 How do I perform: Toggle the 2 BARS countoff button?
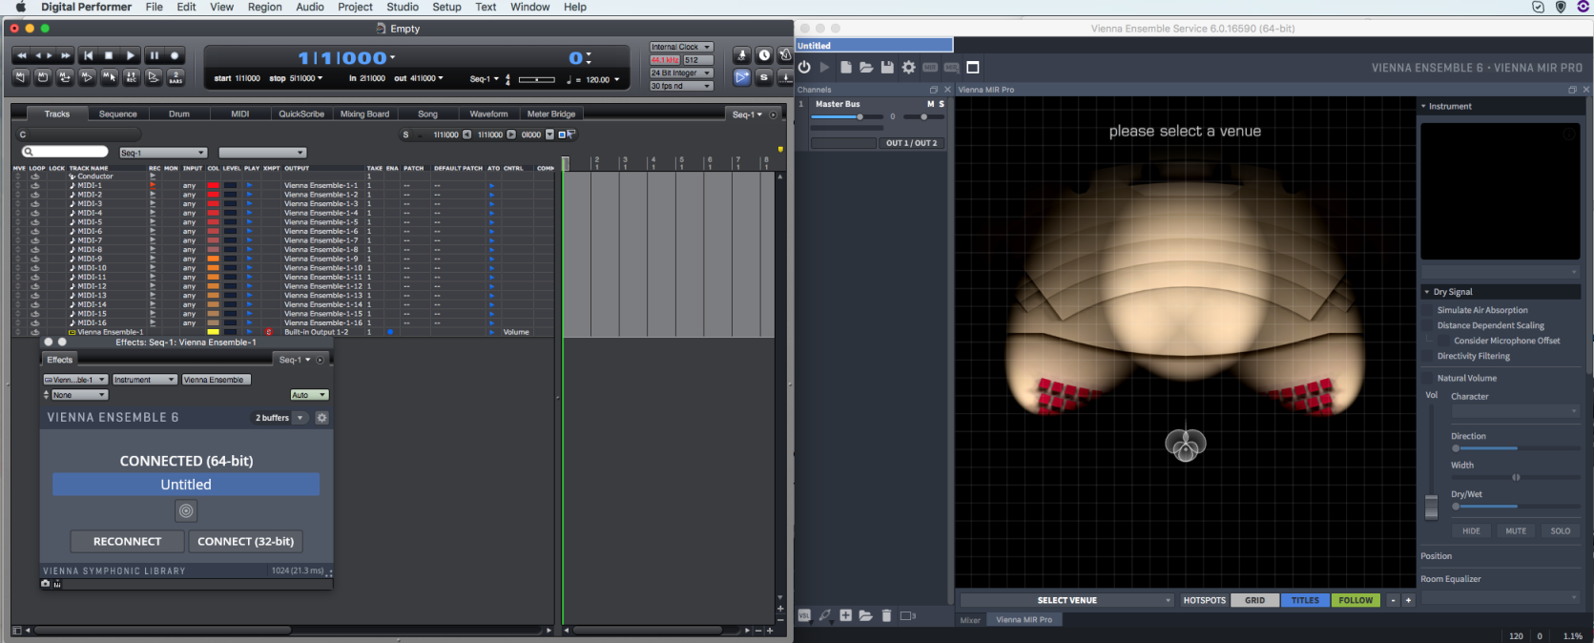[x=176, y=76]
